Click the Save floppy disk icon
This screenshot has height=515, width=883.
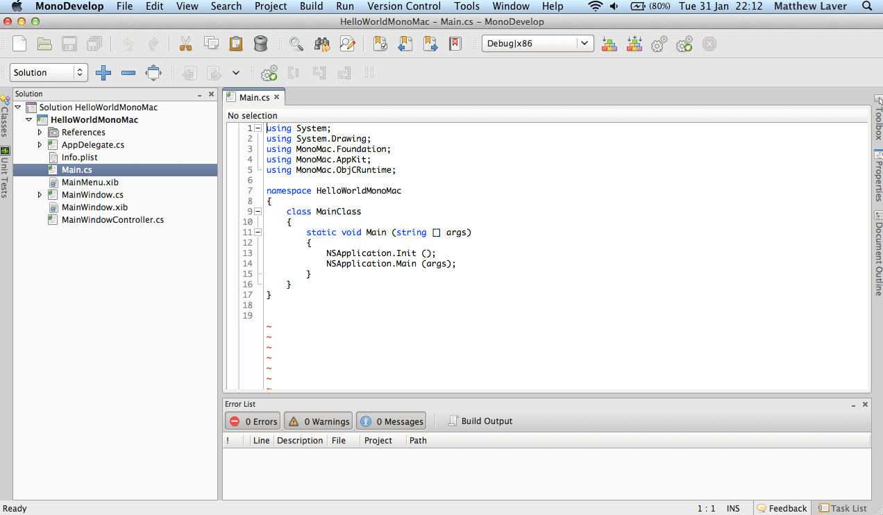(x=69, y=44)
